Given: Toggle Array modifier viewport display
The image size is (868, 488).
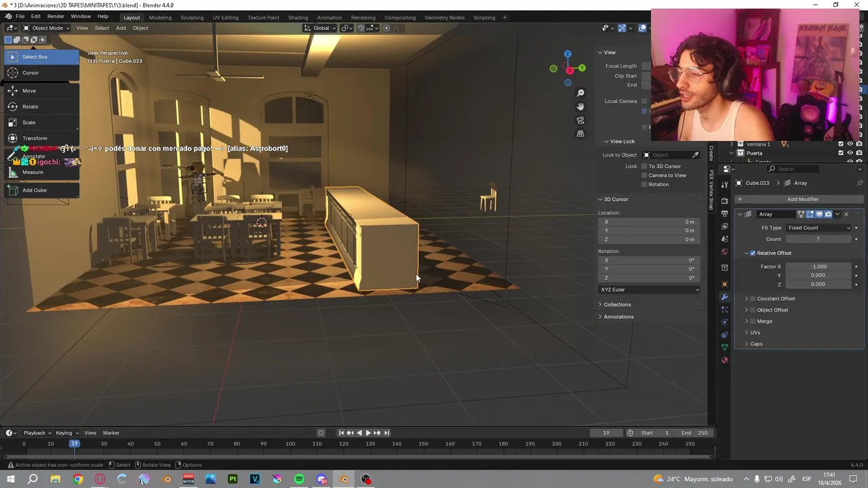Looking at the screenshot, I should coord(818,214).
